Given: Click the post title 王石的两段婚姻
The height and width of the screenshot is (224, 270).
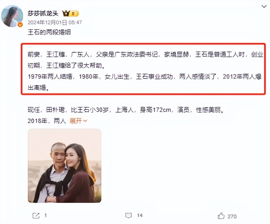Looking at the screenshot, I should click(x=49, y=32).
